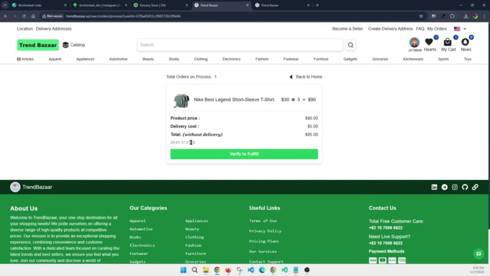This screenshot has width=490, height=276.
Task: Open the My Cart bag icon
Action: point(447,42)
